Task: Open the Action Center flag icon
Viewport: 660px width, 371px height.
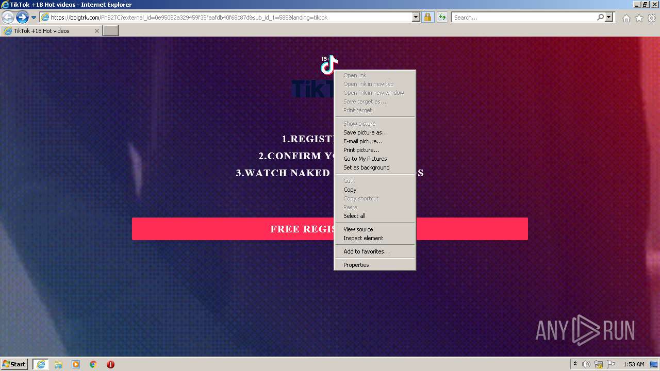Action: 611,364
